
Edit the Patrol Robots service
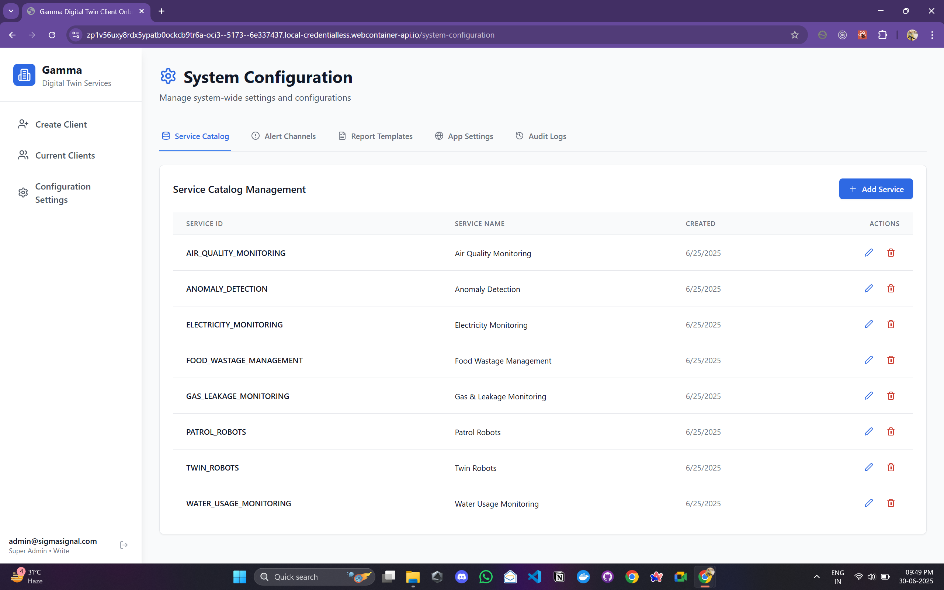point(868,431)
